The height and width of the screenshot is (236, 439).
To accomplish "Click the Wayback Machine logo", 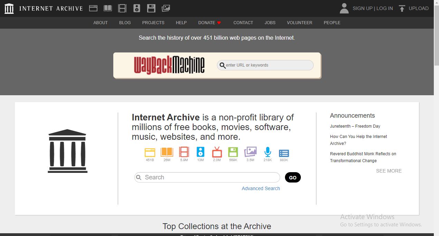I will point(169,65).
